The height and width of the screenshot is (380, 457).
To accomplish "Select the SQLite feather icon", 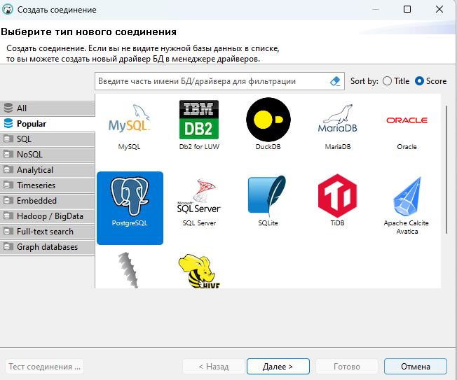I will (267, 196).
